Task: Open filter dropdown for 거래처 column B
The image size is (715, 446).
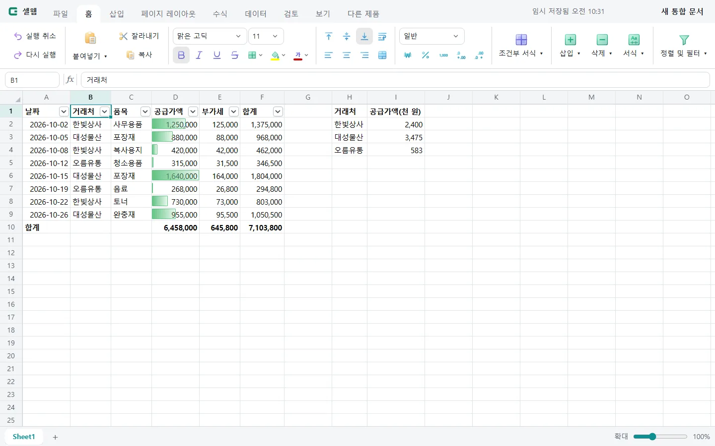Action: [104, 111]
